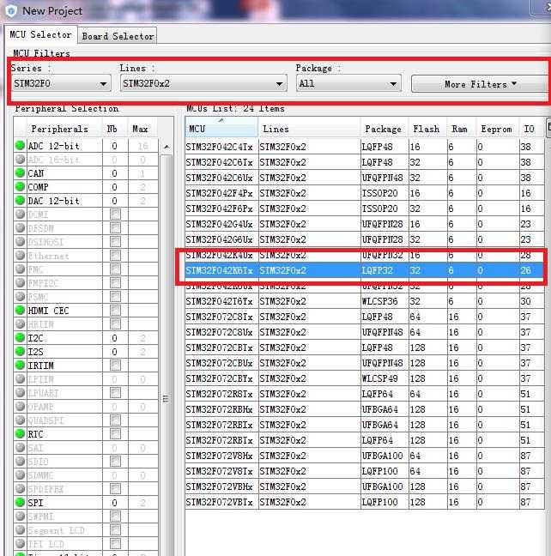Image resolution: width=551 pixels, height=556 pixels.
Task: Click green status dot beside I2S
Action: pyautogui.click(x=21, y=351)
